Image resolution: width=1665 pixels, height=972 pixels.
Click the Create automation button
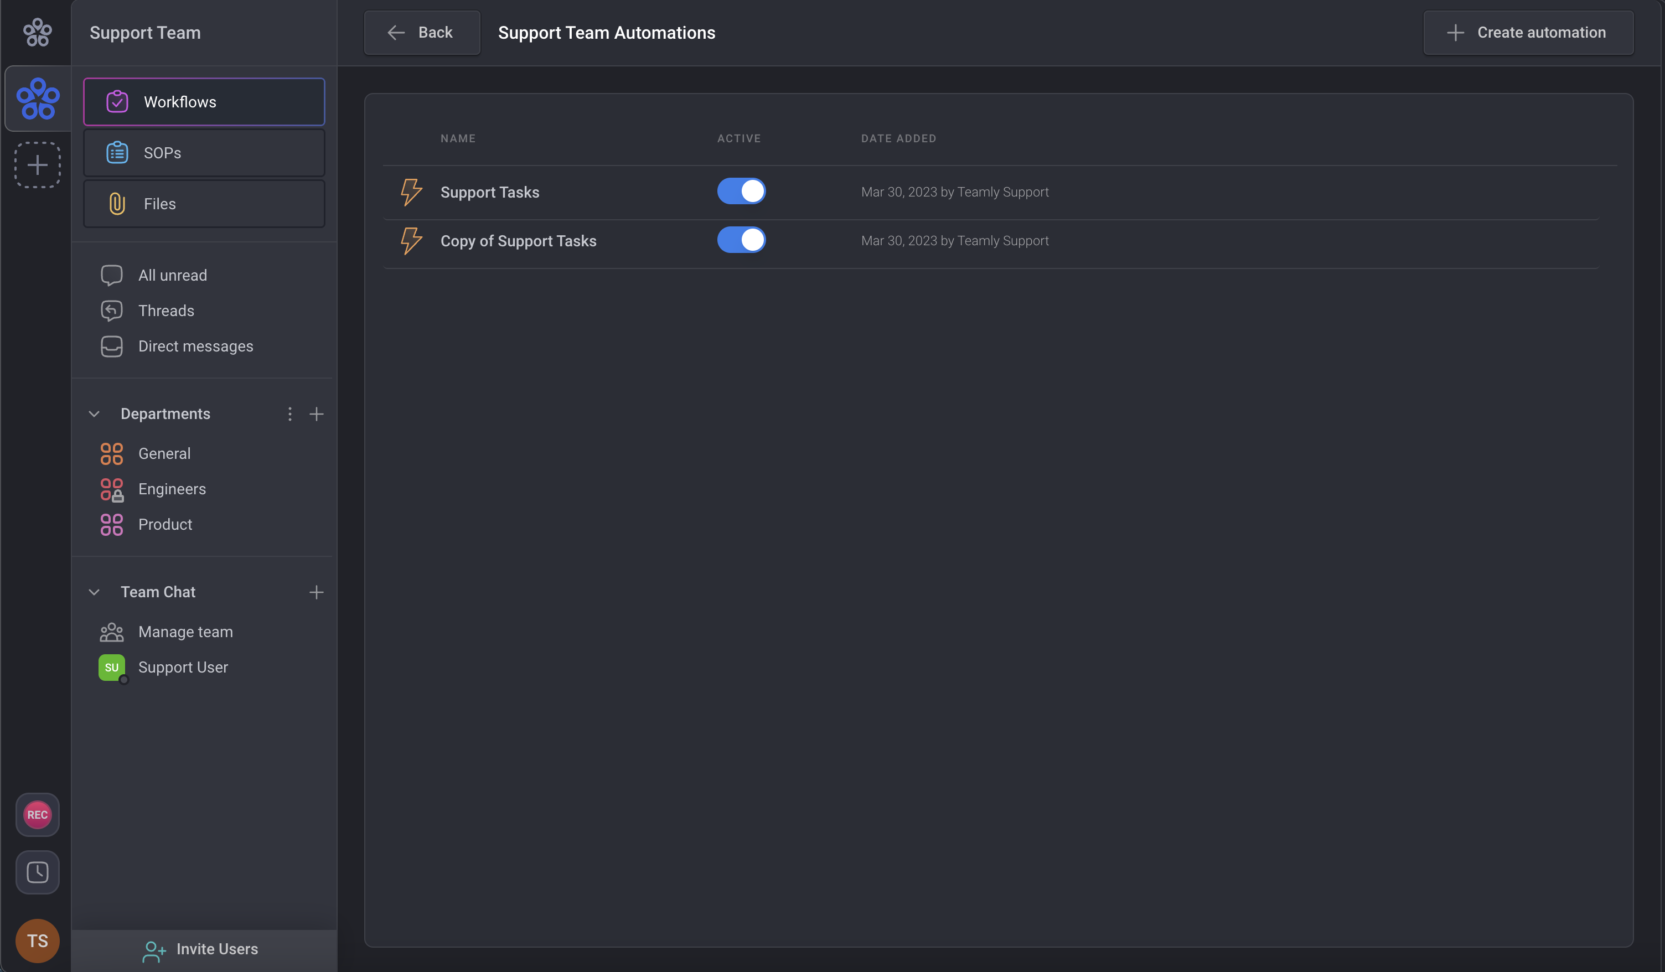[1528, 32]
